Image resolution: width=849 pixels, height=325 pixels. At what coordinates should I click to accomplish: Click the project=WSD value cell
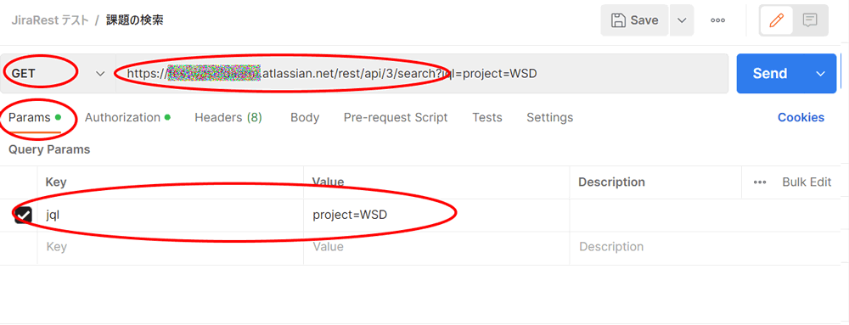tap(436, 216)
